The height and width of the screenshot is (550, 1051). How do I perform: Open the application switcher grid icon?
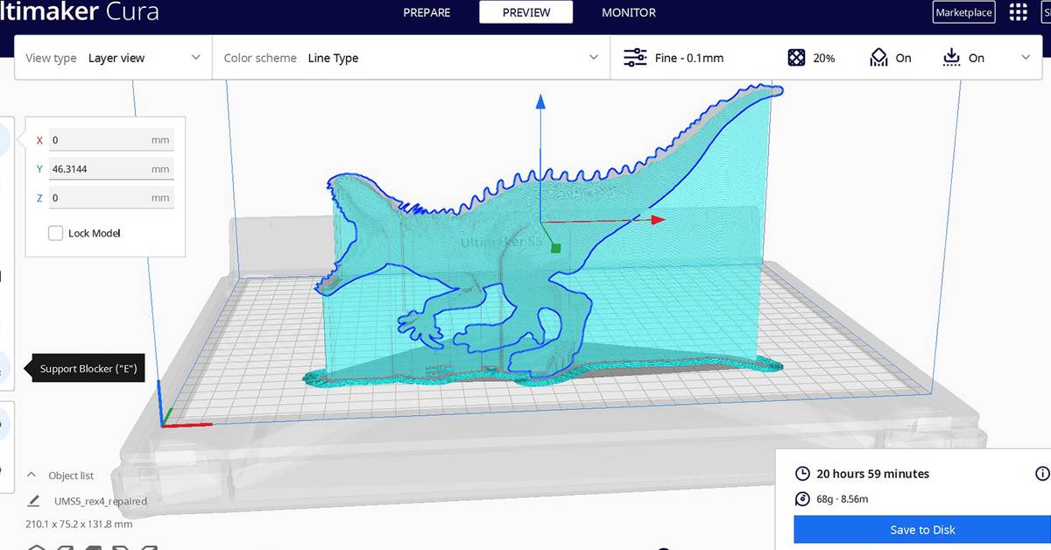point(1018,12)
